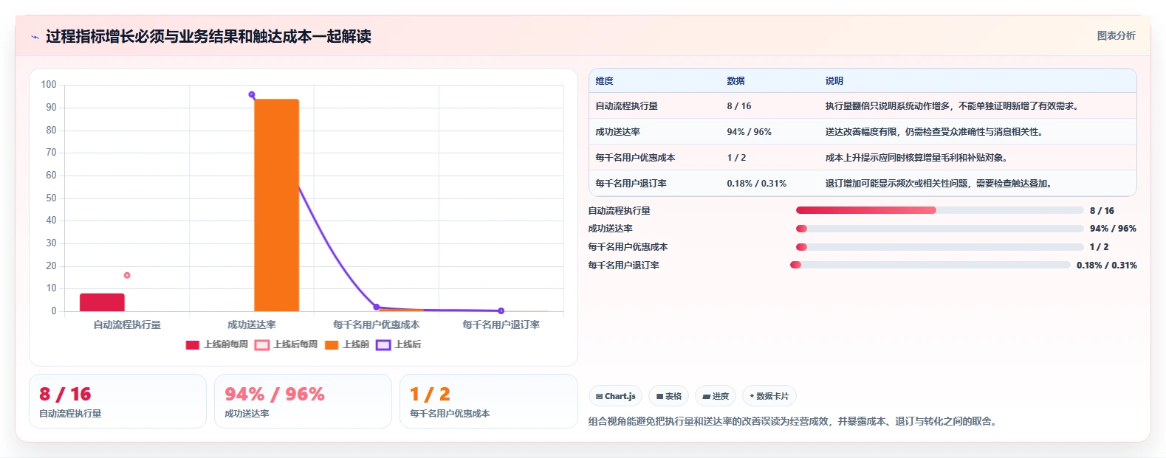Image resolution: width=1166 pixels, height=458 pixels.
Task: Click the 每千名用户退订率 x-axis label
Action: (501, 325)
